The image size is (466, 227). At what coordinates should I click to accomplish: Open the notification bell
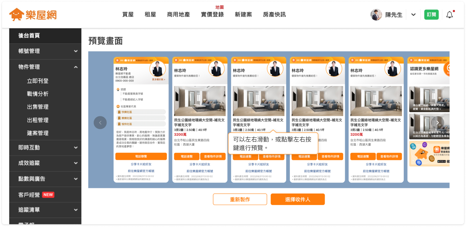(x=449, y=15)
